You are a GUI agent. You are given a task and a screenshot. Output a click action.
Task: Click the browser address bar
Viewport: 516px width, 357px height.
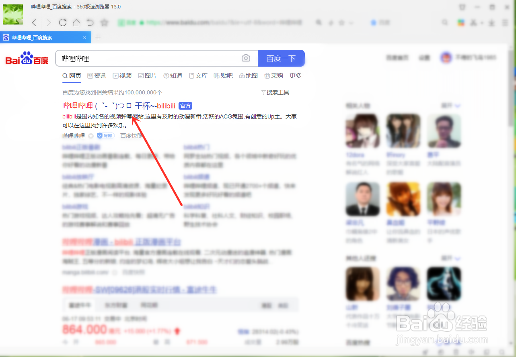pyautogui.click(x=213, y=23)
